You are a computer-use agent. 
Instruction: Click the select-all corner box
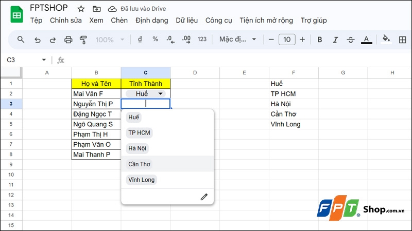[x=11, y=72]
